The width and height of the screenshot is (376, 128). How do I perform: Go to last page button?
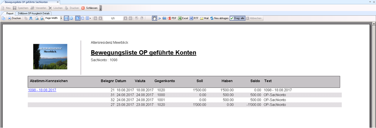coord(131,18)
